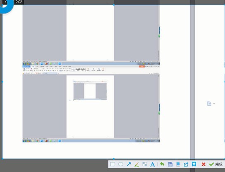Click the top-center selection resize handle
Screen dimensions: 225x172
click(114, 5)
